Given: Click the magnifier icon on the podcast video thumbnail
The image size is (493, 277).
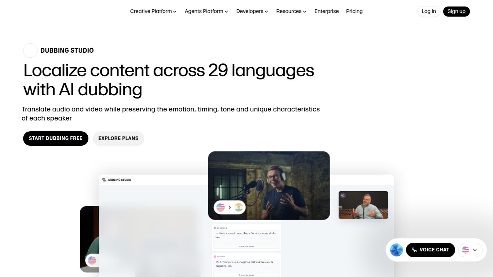Looking at the screenshot, I should 343,195.
